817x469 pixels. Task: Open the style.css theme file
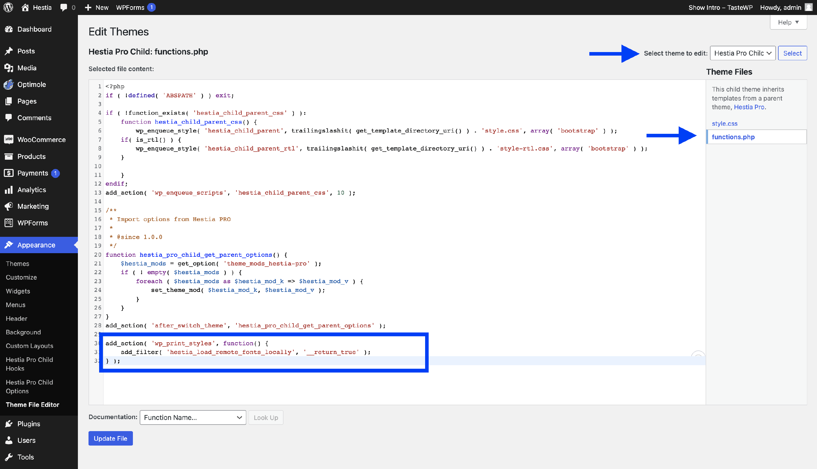click(x=724, y=123)
